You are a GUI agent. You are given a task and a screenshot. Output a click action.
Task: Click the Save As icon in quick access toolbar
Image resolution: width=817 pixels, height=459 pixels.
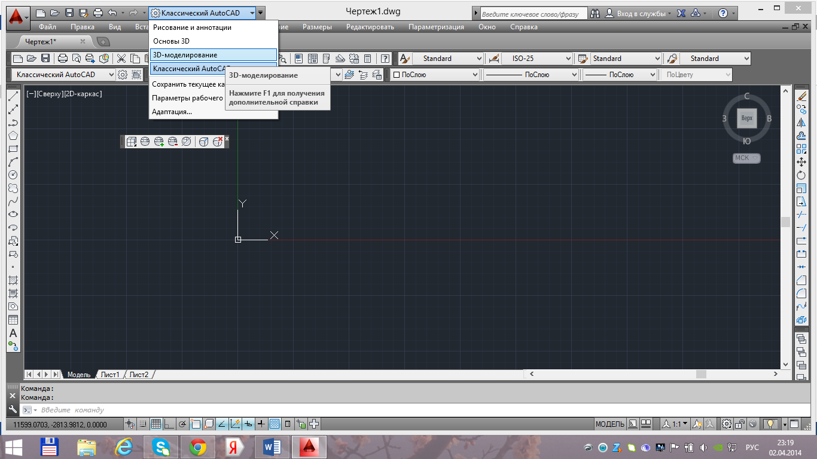pos(83,13)
